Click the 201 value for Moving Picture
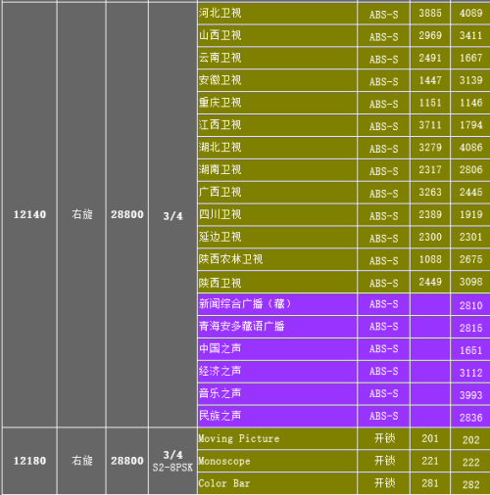Viewport: 490px width, 495px height. click(x=430, y=438)
